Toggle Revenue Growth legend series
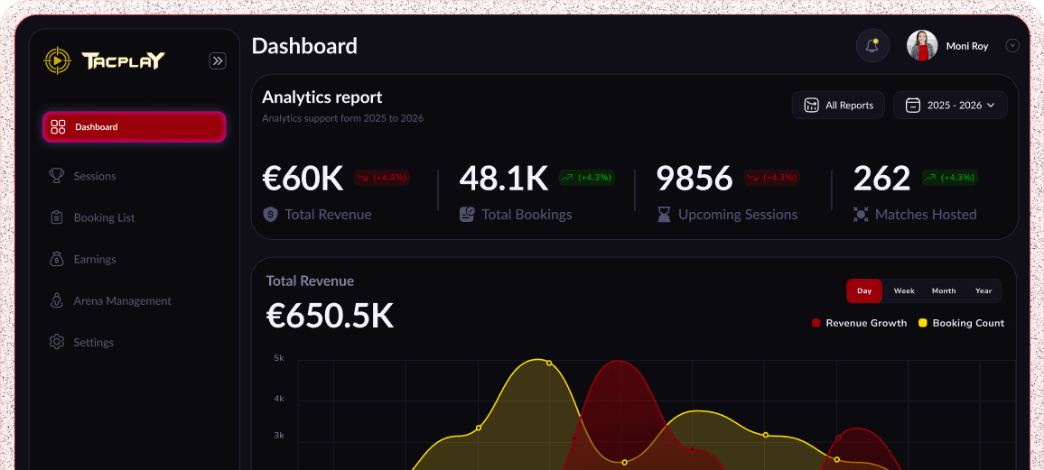Image resolution: width=1044 pixels, height=470 pixels. pyautogui.click(x=859, y=323)
